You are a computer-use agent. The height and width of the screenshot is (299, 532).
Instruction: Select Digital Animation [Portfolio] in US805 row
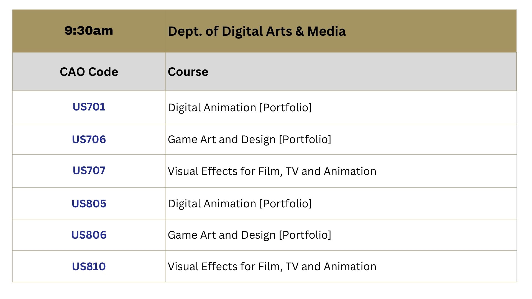pos(240,204)
